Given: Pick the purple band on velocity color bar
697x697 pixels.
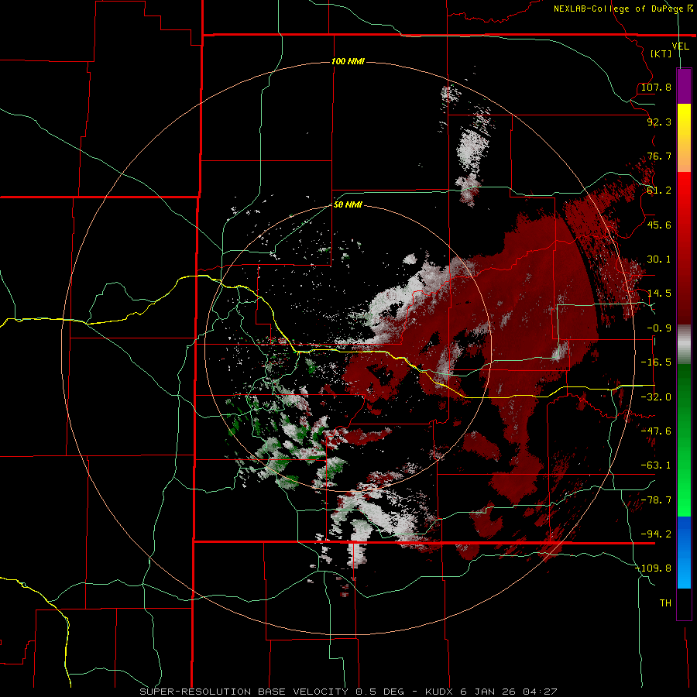Looking at the screenshot, I should (684, 86).
